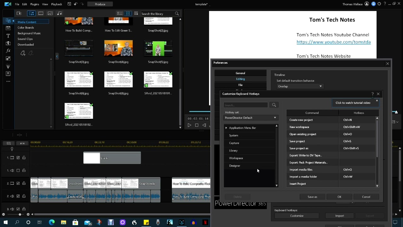This screenshot has width=403, height=227.
Task: Click the Undo arrow icon
Action: [x=76, y=4]
